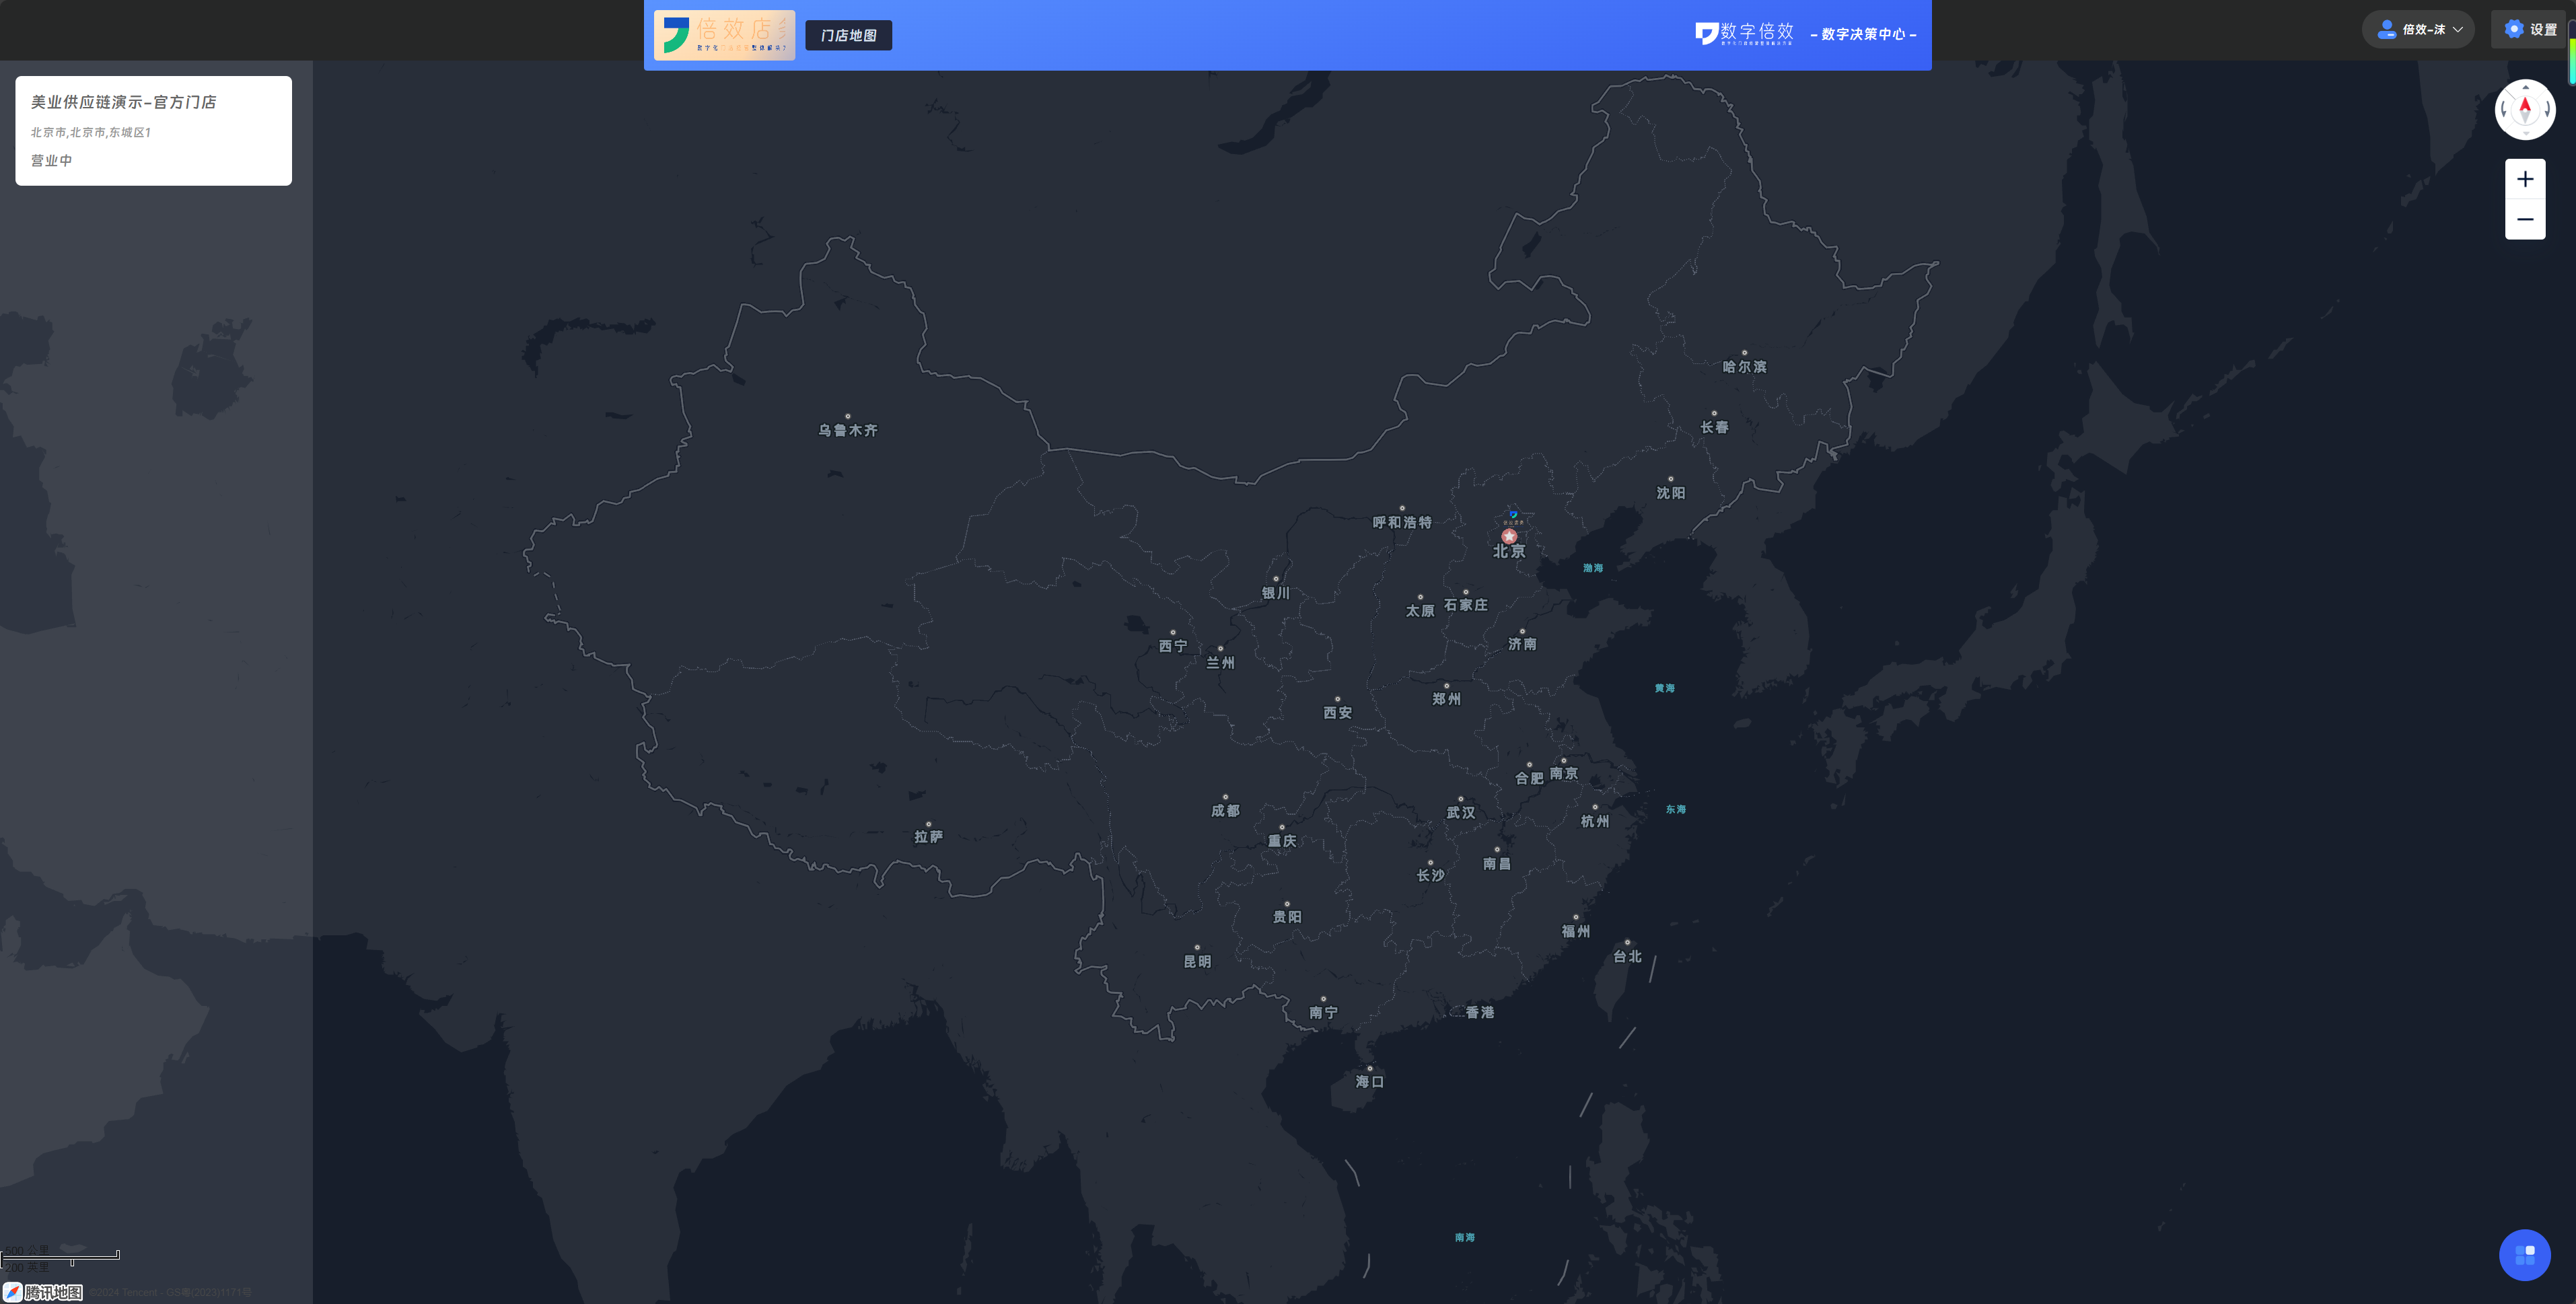Click the 乌鲁木齐 city label

848,430
